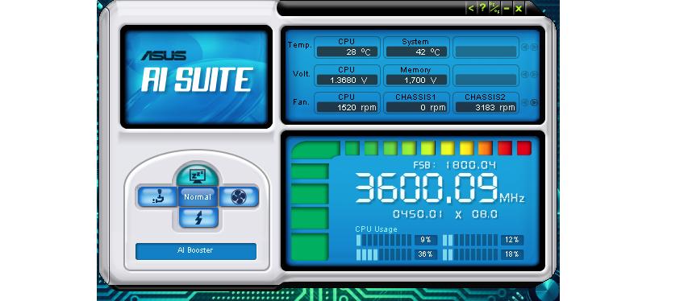Click the Memory voltage 1.700 V readout
This screenshot has width=684, height=301.
click(x=416, y=80)
